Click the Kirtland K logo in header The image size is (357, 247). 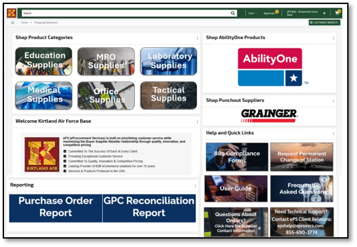(x=11, y=13)
